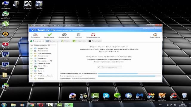This screenshot has height=107, width=191.
Task: Open the Этот Компьютер desktop icon
Action: 5,5
